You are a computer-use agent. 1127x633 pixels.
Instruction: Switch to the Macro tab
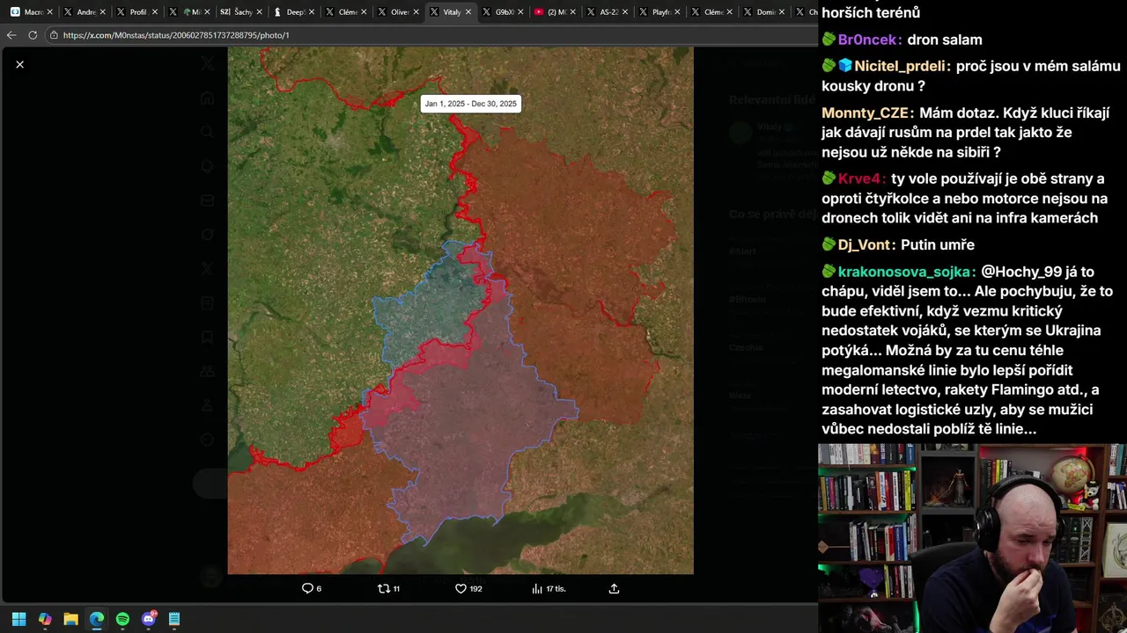[x=33, y=12]
